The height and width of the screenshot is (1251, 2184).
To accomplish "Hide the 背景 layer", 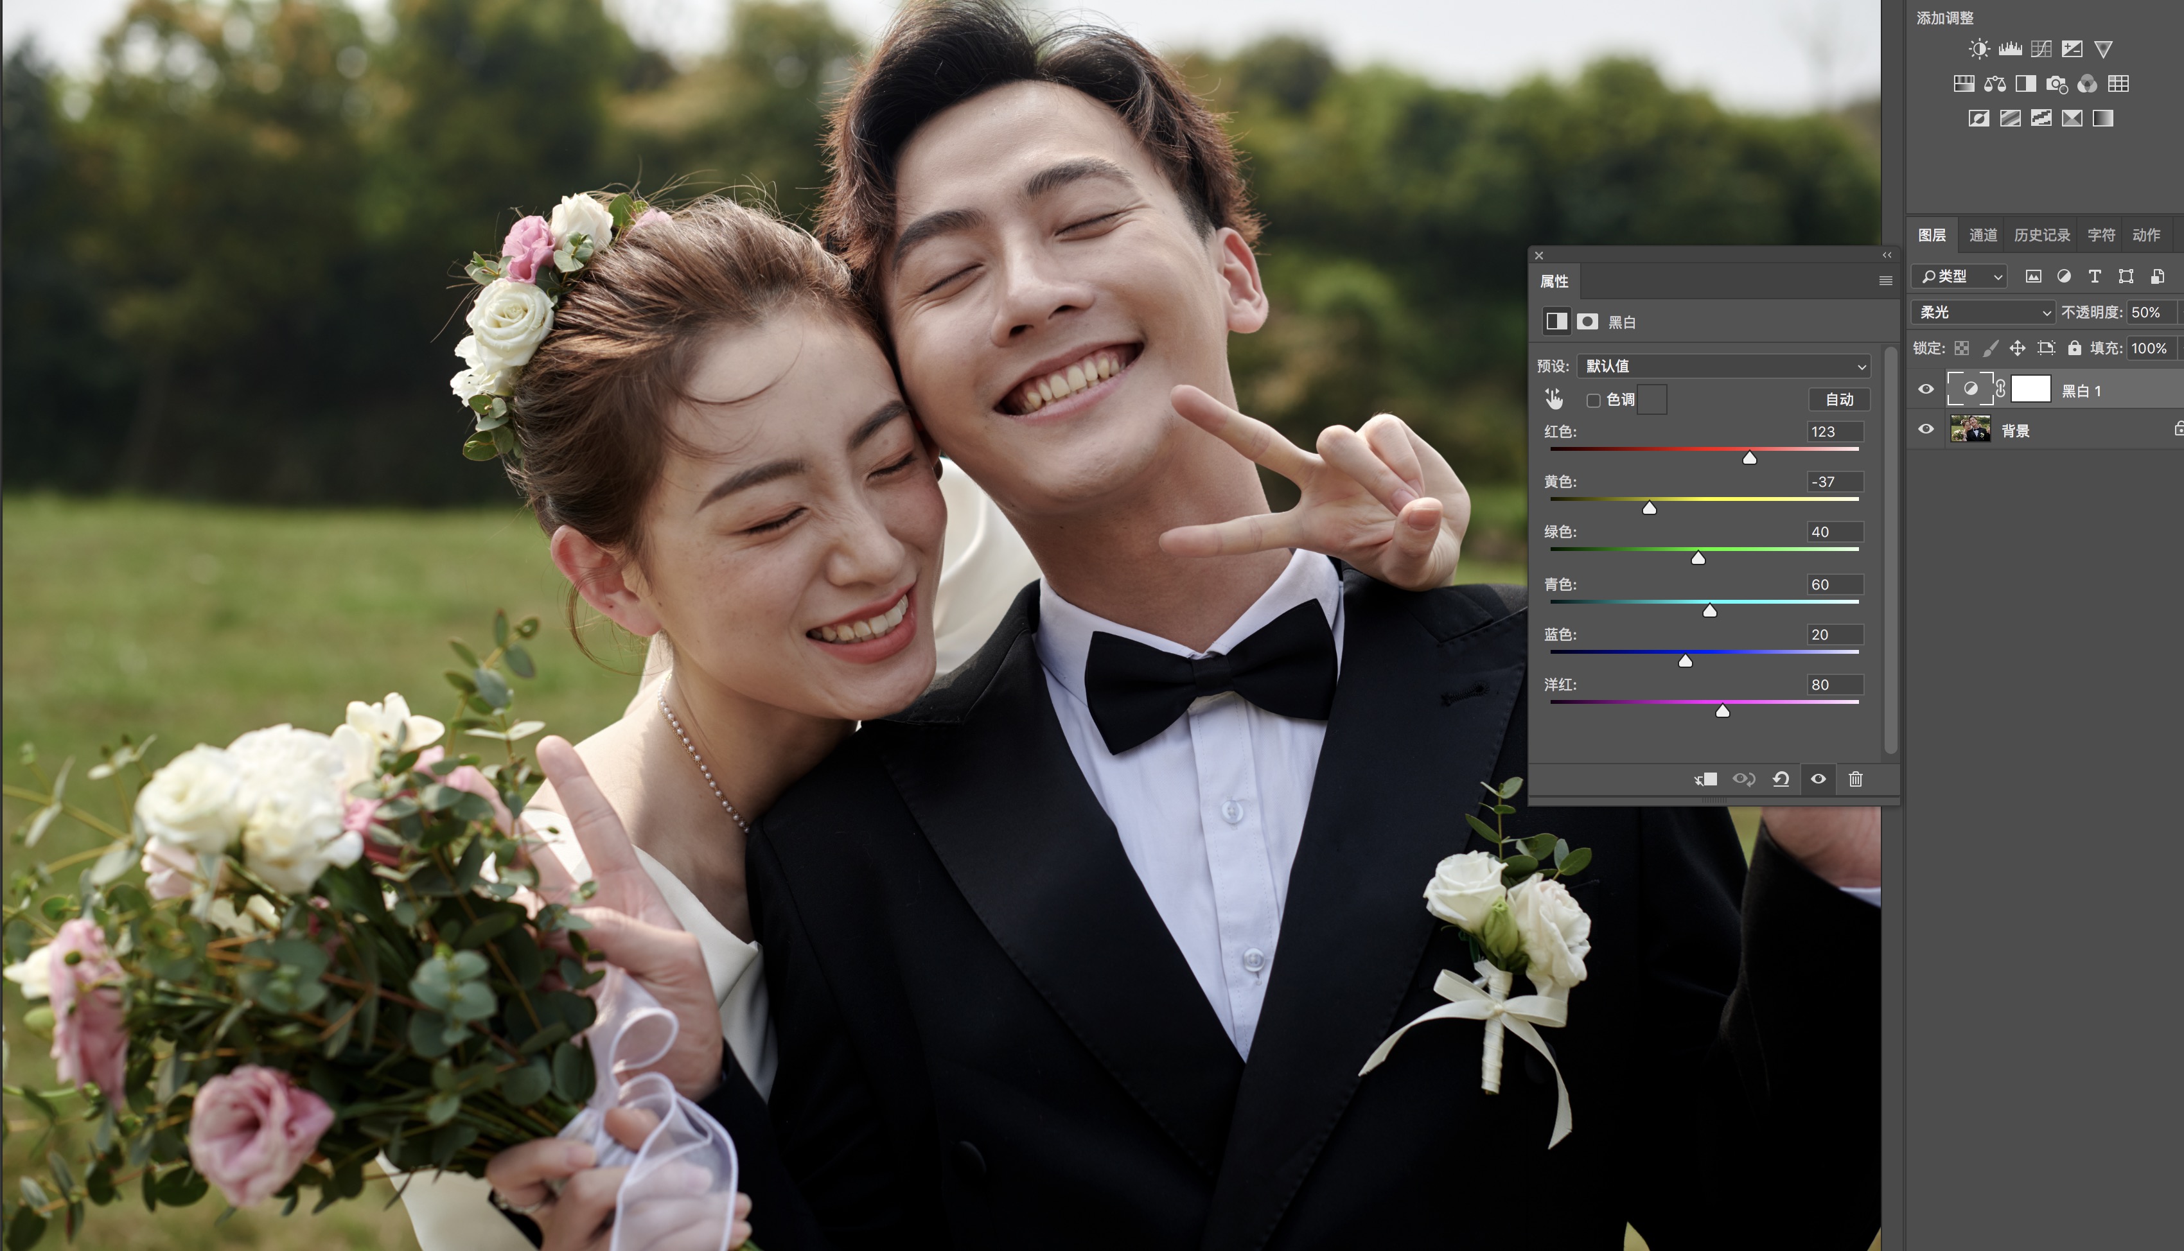I will [1926, 429].
